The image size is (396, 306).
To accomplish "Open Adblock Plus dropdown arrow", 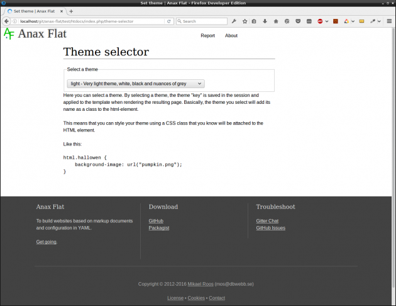I will pos(327,21).
